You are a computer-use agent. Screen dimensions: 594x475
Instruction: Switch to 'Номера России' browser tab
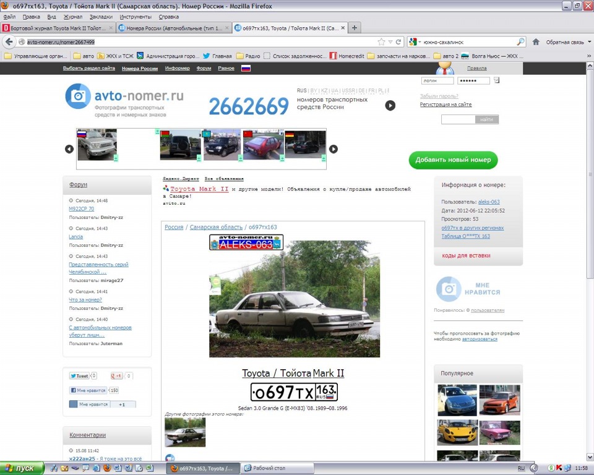click(x=173, y=28)
